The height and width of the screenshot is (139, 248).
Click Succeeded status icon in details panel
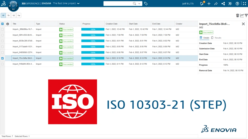coord(201,32)
